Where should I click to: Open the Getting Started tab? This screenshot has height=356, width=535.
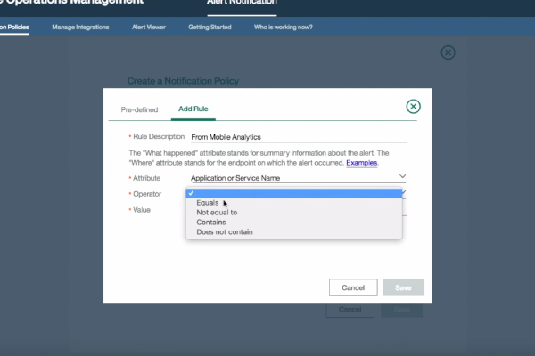[210, 28]
